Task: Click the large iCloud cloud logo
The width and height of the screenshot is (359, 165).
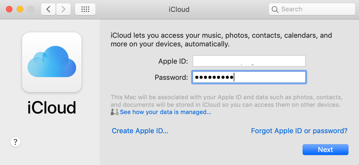Action: tap(52, 62)
